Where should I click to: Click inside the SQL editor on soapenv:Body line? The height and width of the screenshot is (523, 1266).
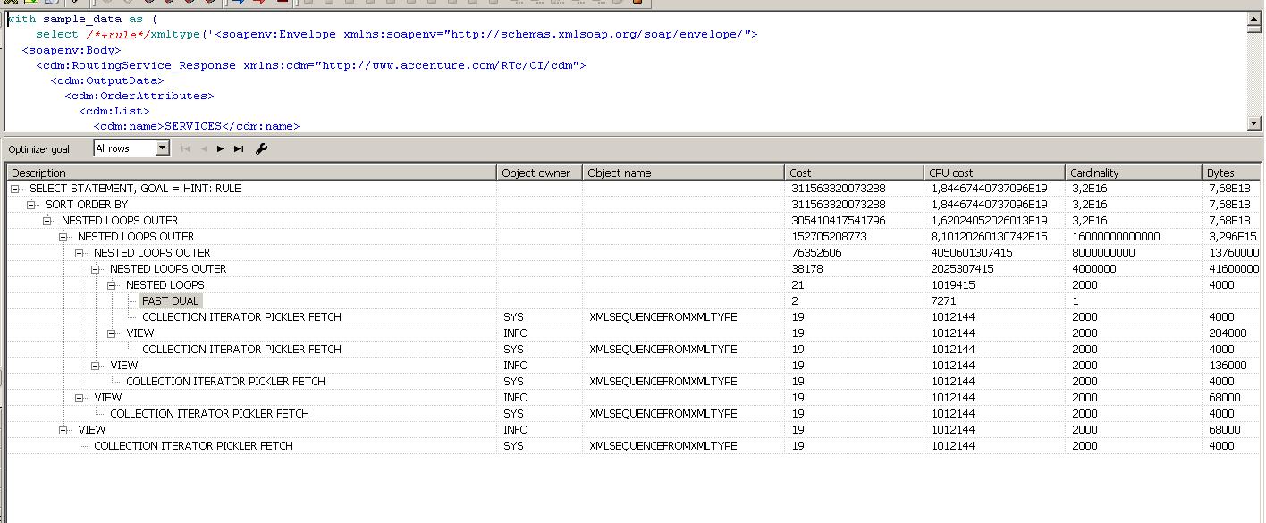(72, 50)
